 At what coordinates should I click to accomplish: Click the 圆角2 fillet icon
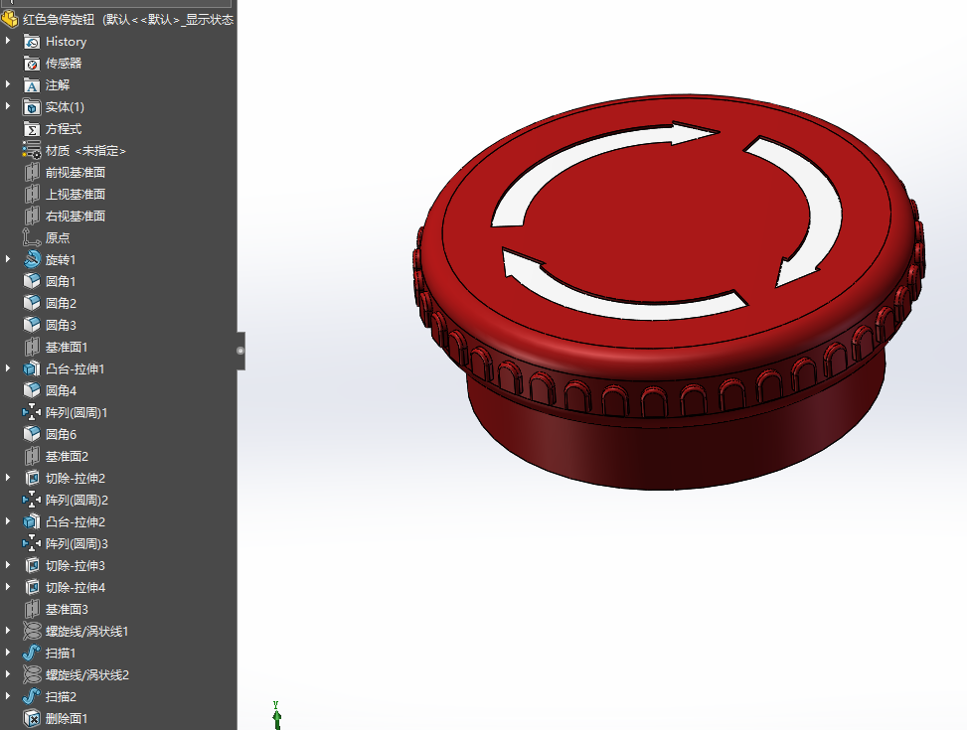click(x=32, y=303)
